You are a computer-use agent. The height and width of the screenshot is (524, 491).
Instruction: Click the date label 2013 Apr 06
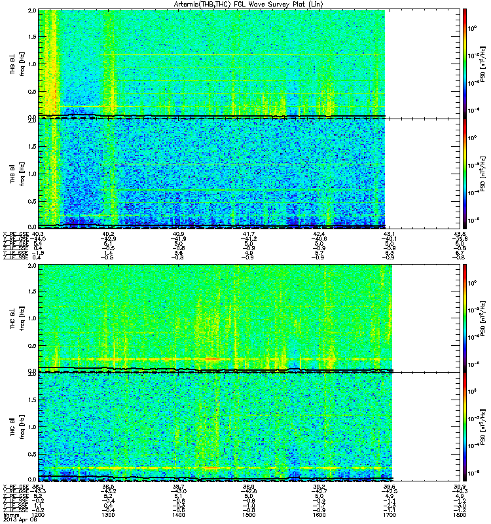pyautogui.click(x=20, y=519)
